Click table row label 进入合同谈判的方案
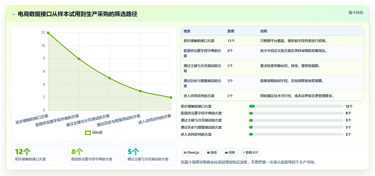This screenshot has height=176, width=375. (x=199, y=96)
